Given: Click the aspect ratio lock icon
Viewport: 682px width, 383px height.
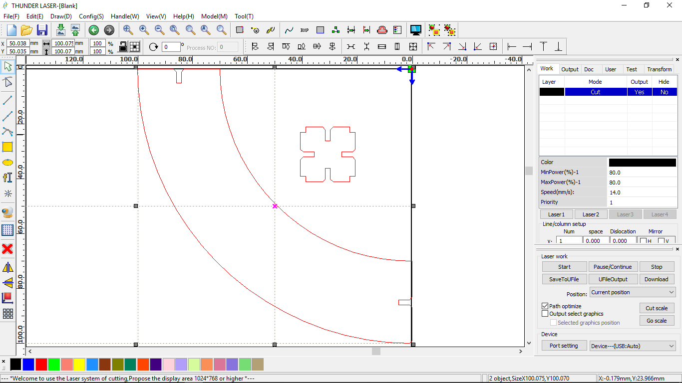Looking at the screenshot, I should click(123, 47).
